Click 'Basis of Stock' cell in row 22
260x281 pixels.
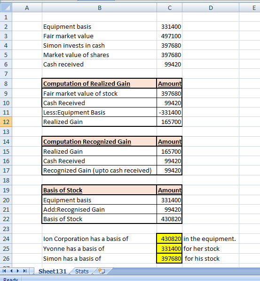tap(99, 219)
